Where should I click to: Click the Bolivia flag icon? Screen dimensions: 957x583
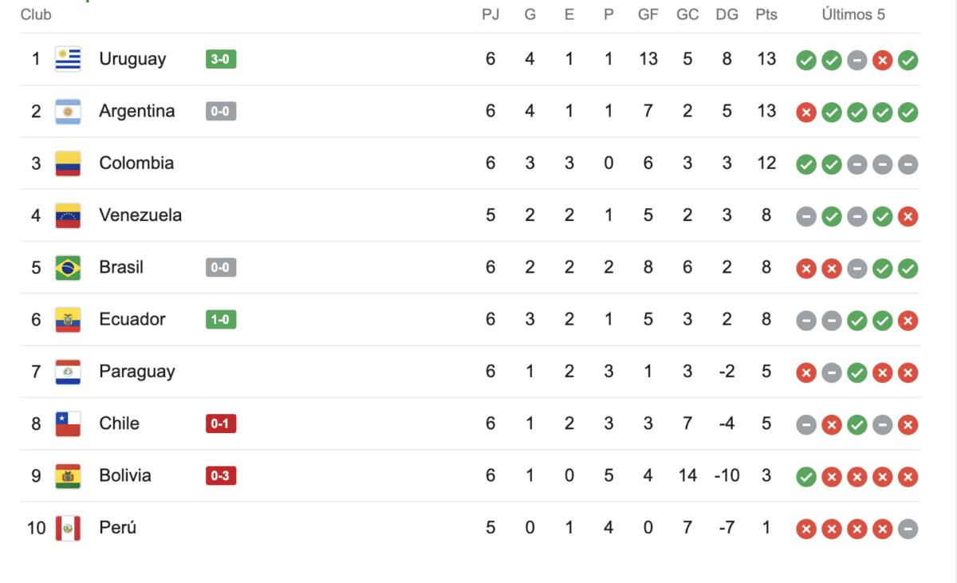tap(68, 476)
